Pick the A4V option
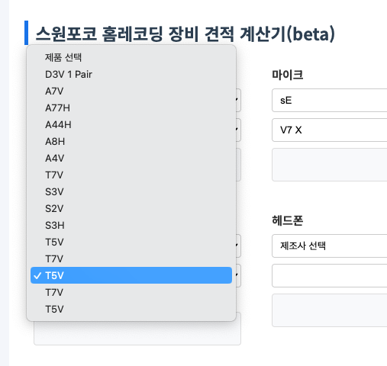 pyautogui.click(x=131, y=158)
